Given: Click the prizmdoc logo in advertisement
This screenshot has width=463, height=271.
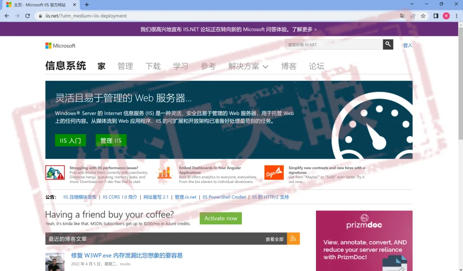Looking at the screenshot, I should [x=364, y=222].
